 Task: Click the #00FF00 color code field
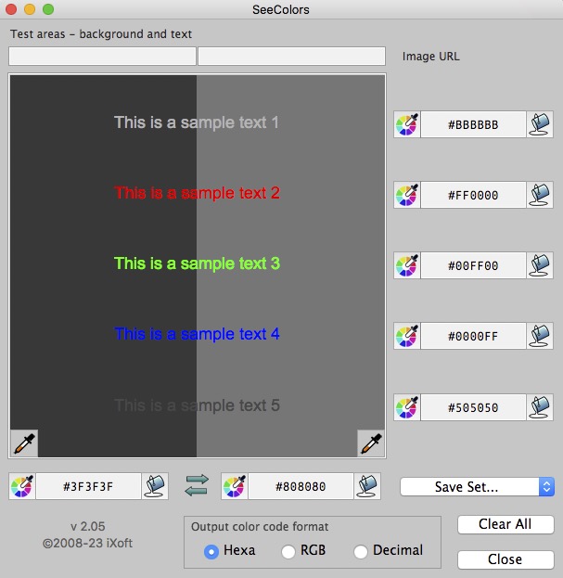473,265
